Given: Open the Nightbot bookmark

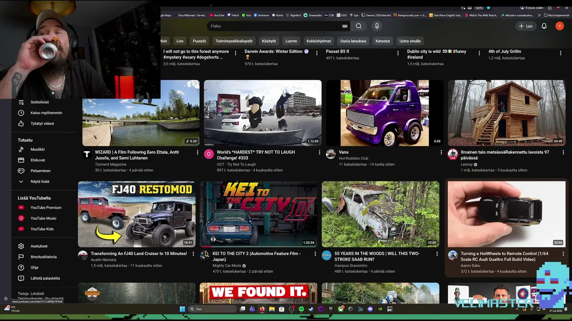Looking at the screenshot, I should tap(293, 15).
